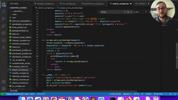Switch to Untitled-1 tab

tap(142, 4)
